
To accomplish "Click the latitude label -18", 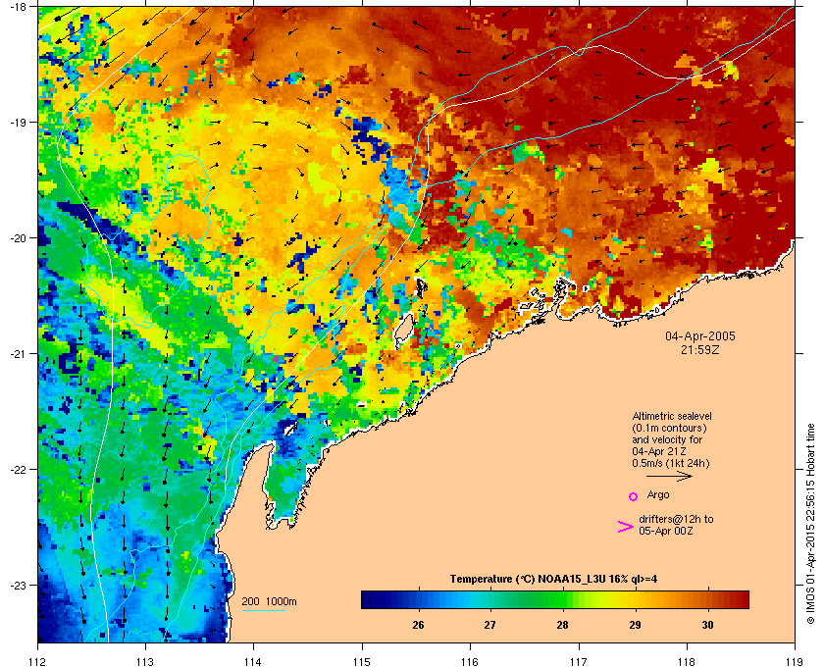I will click(x=18, y=7).
